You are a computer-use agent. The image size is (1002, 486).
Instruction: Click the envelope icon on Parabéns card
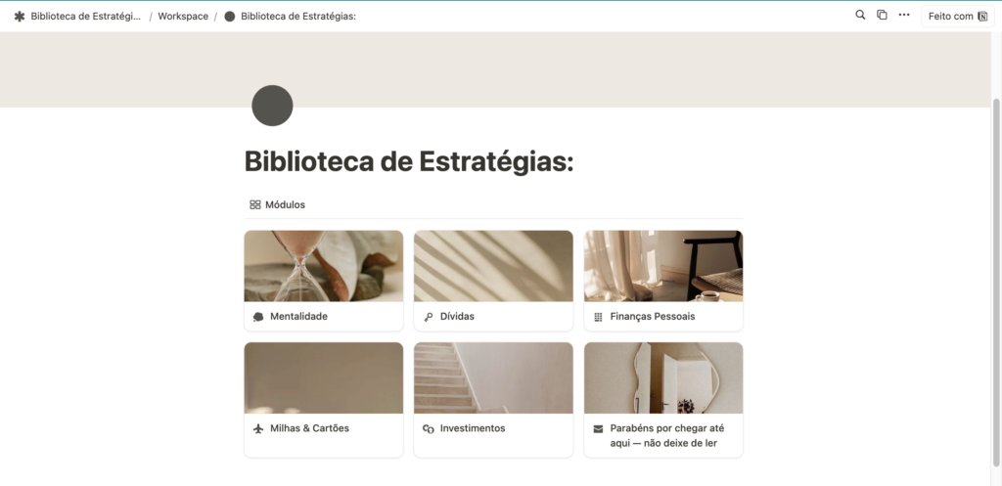(598, 428)
